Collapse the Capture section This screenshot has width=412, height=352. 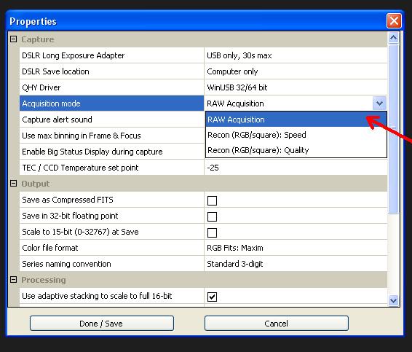coord(13,39)
